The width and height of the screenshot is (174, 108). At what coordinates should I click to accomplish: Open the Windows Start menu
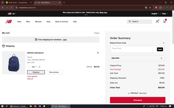2,106
